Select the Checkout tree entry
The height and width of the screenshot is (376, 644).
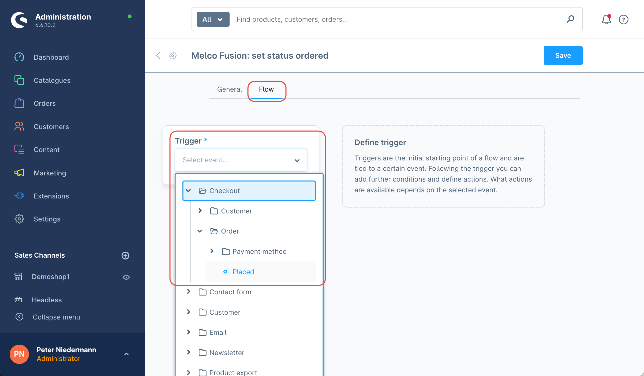tap(249, 191)
